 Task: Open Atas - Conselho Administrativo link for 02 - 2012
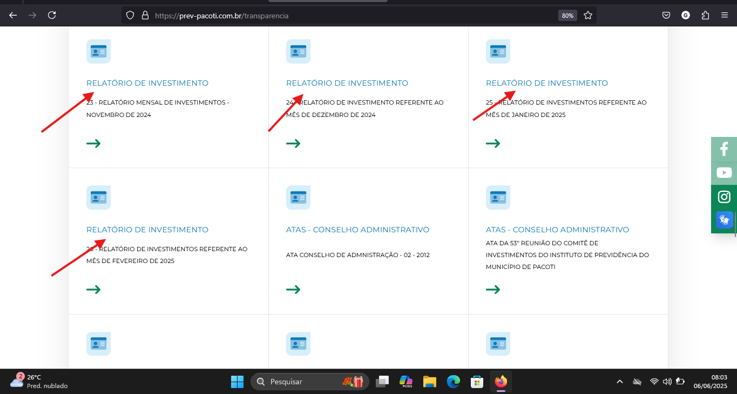point(358,230)
